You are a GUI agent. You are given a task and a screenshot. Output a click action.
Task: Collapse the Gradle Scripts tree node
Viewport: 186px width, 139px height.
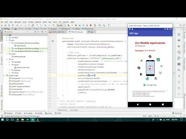click(x=4, y=76)
